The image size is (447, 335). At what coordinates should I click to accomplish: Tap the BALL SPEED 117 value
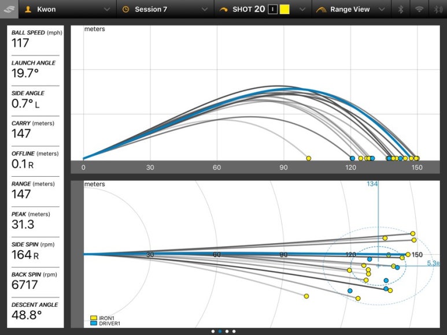click(20, 43)
